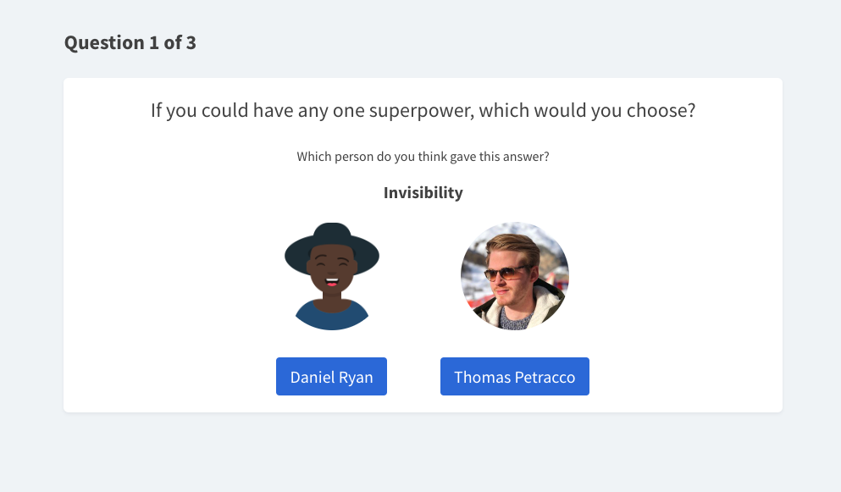Click the space between the two name buttons

[x=413, y=377]
